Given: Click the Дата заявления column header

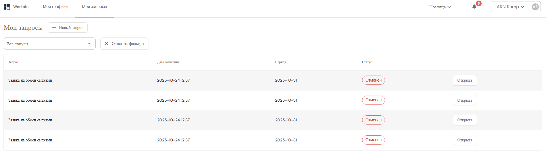Looking at the screenshot, I should click(168, 62).
